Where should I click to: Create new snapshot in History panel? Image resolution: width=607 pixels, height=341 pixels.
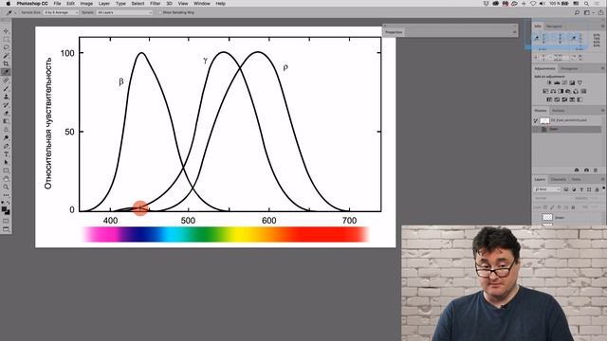tap(586, 170)
